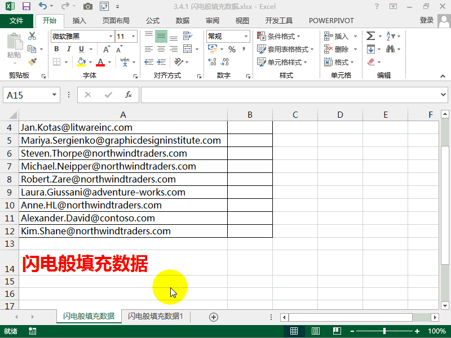The image size is (451, 338).
Task: Apply red font color A
Action: coord(100,62)
